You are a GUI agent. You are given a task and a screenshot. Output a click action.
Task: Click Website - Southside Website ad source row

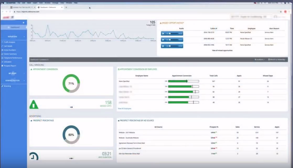[202, 138]
